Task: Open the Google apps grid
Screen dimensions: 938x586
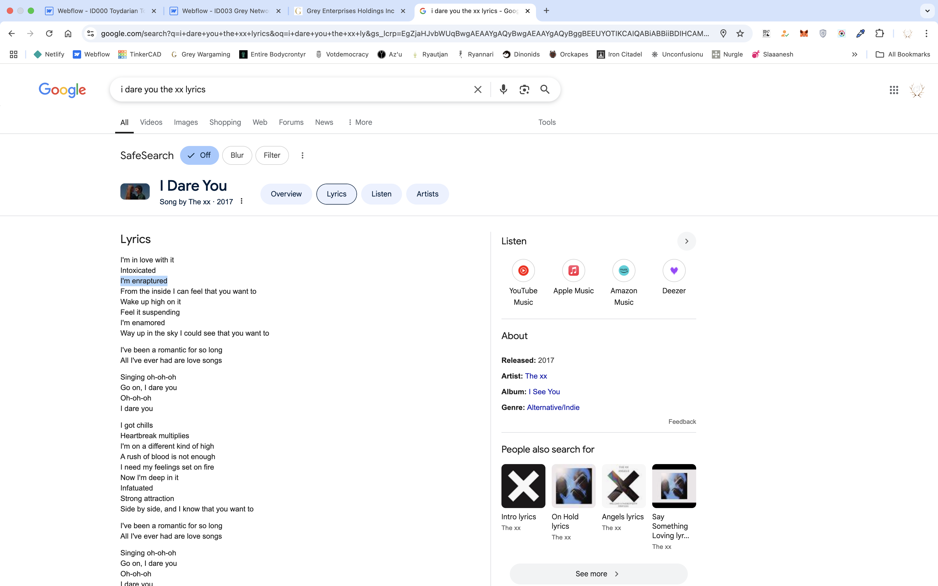Action: pyautogui.click(x=894, y=90)
